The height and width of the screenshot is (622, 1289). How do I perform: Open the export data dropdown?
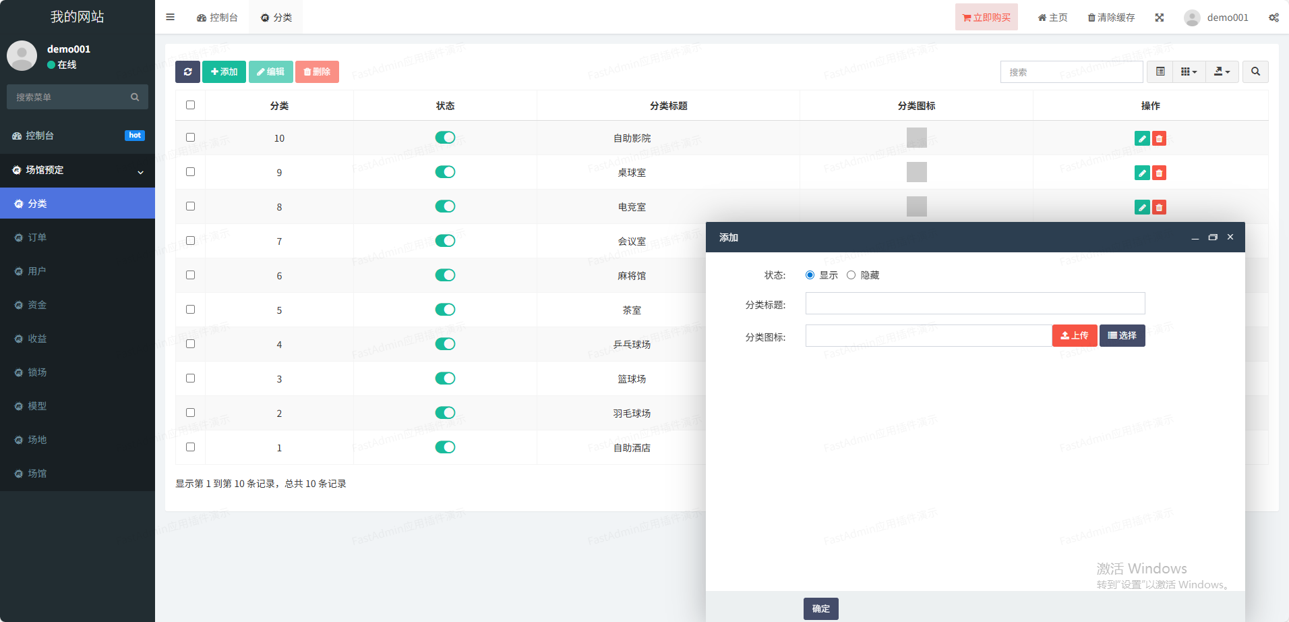[1222, 72]
